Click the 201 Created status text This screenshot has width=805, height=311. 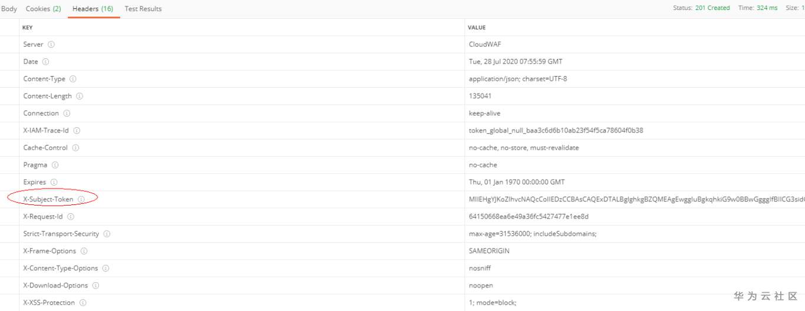click(x=712, y=8)
